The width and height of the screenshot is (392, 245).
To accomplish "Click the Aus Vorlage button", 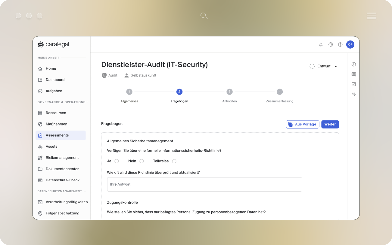I will point(302,124).
